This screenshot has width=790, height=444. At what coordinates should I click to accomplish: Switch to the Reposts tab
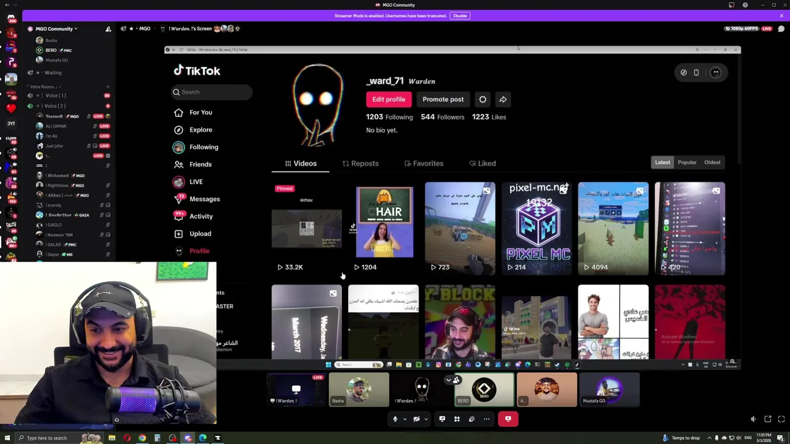pyautogui.click(x=360, y=163)
